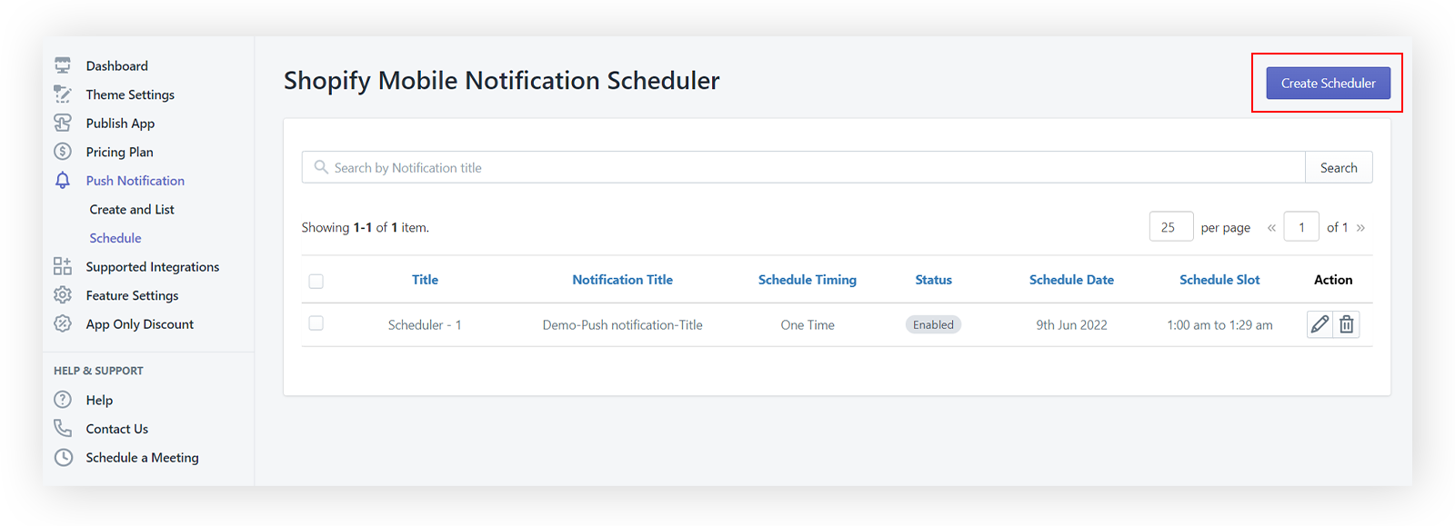Click the Publish App icon
1455x526 pixels.
(62, 123)
